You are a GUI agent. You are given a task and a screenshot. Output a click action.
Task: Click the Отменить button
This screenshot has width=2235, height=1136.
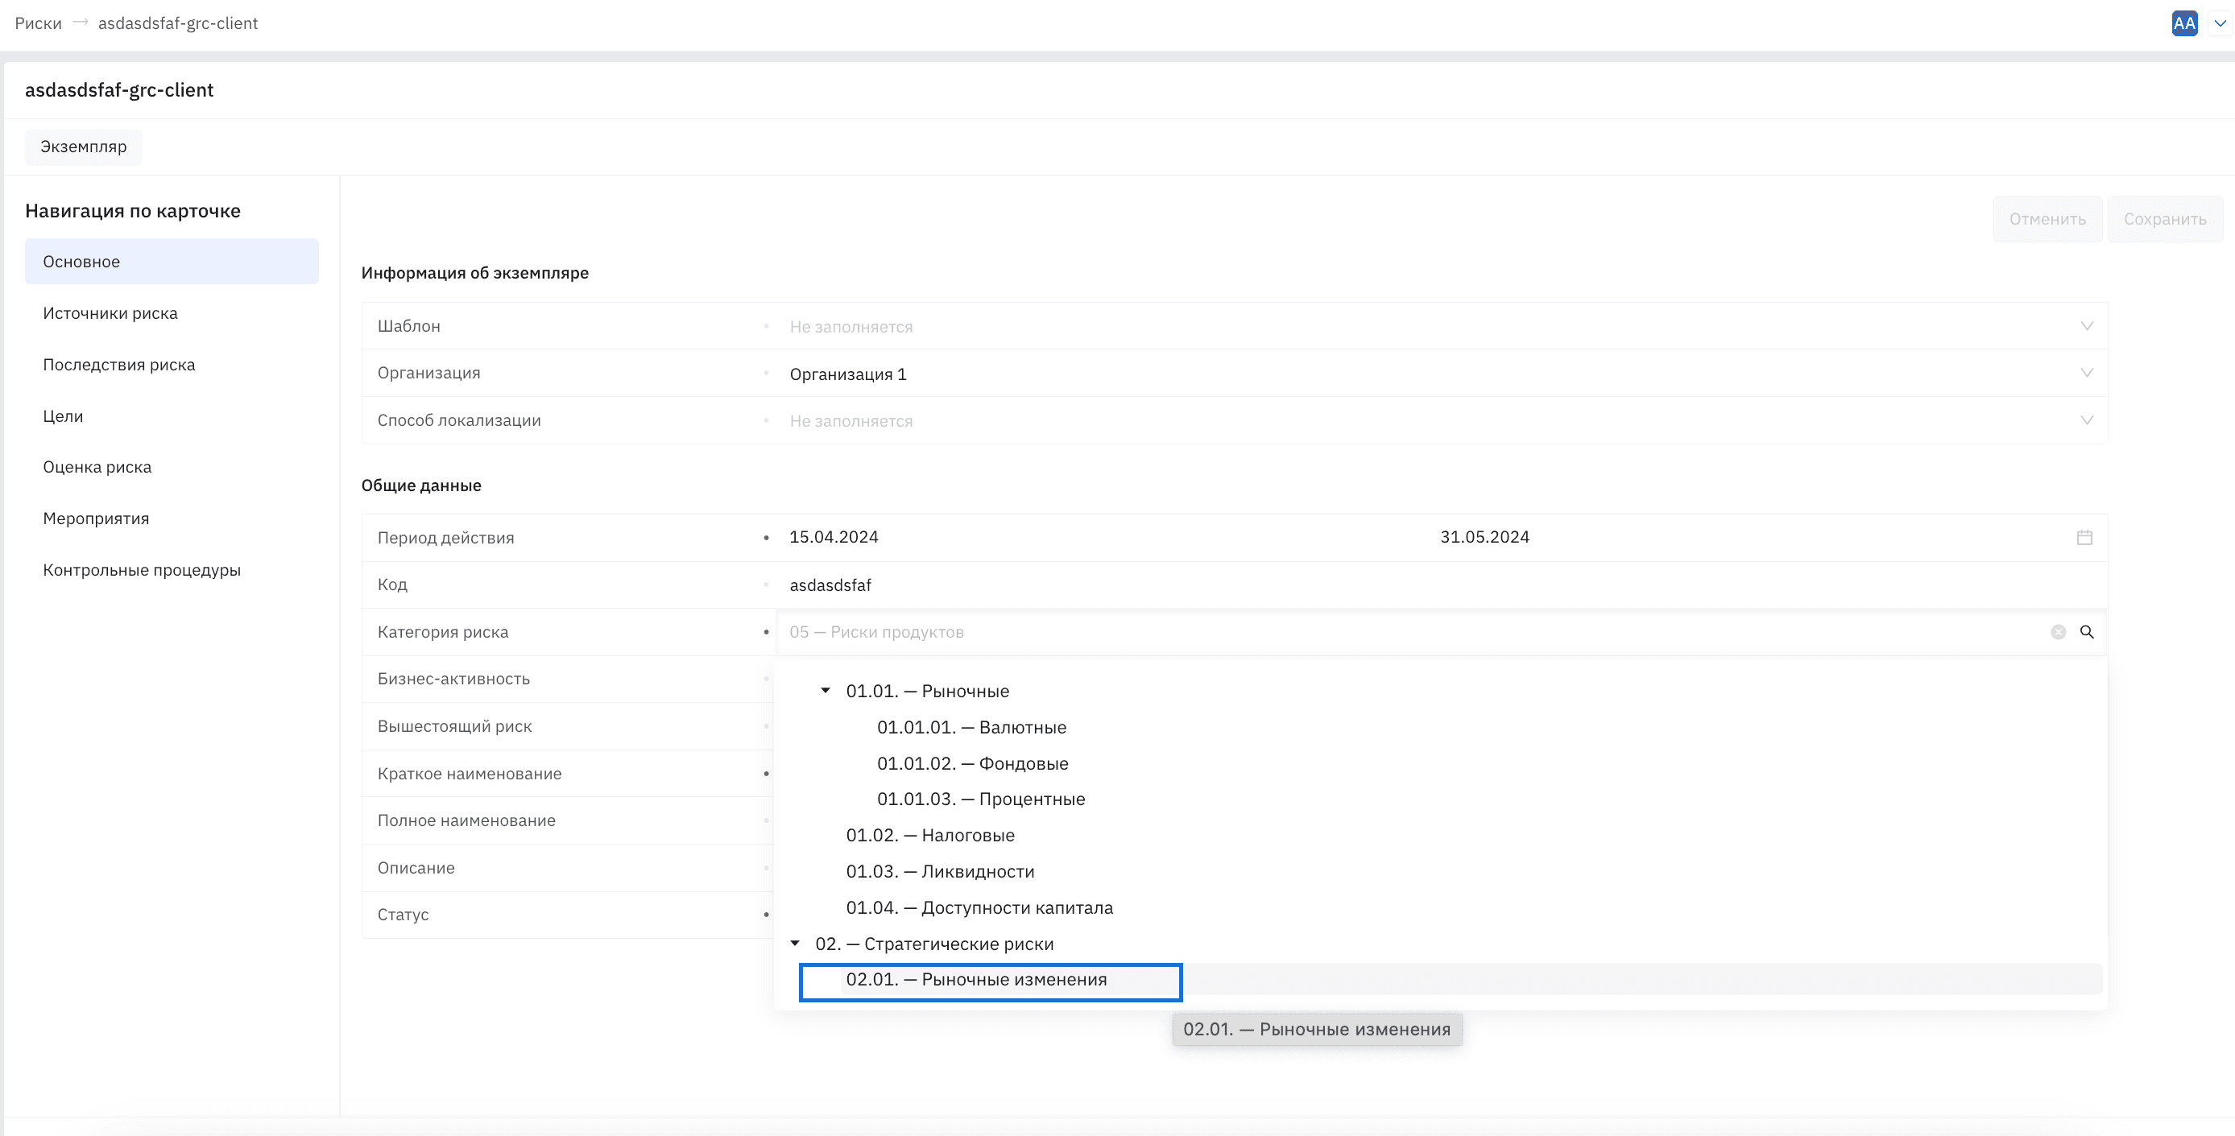tap(2047, 220)
